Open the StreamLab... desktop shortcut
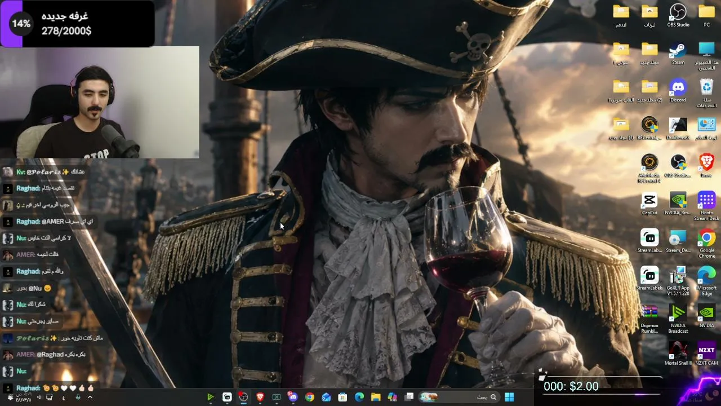This screenshot has height=406, width=721. pos(649,241)
